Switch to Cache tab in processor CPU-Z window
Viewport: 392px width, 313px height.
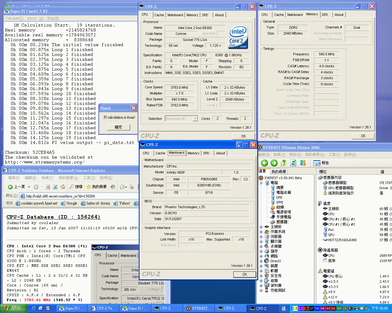click(159, 15)
